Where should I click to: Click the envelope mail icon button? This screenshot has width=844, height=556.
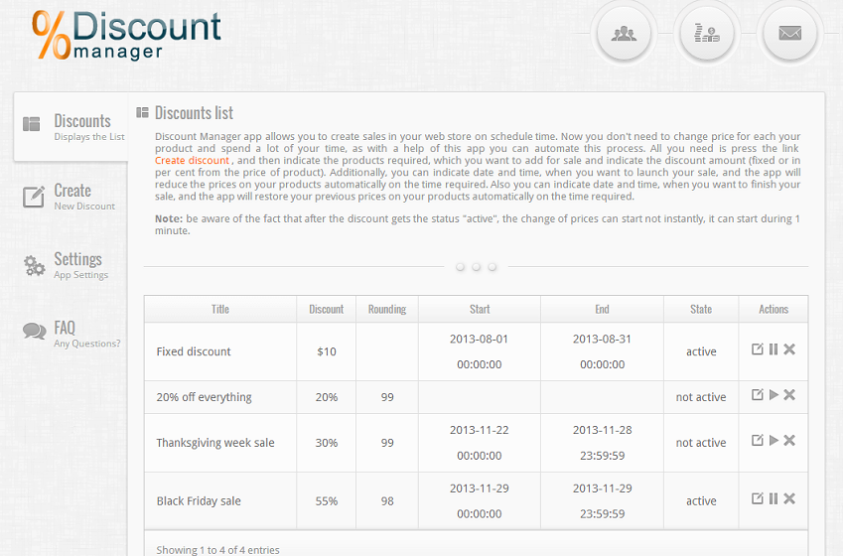789,34
